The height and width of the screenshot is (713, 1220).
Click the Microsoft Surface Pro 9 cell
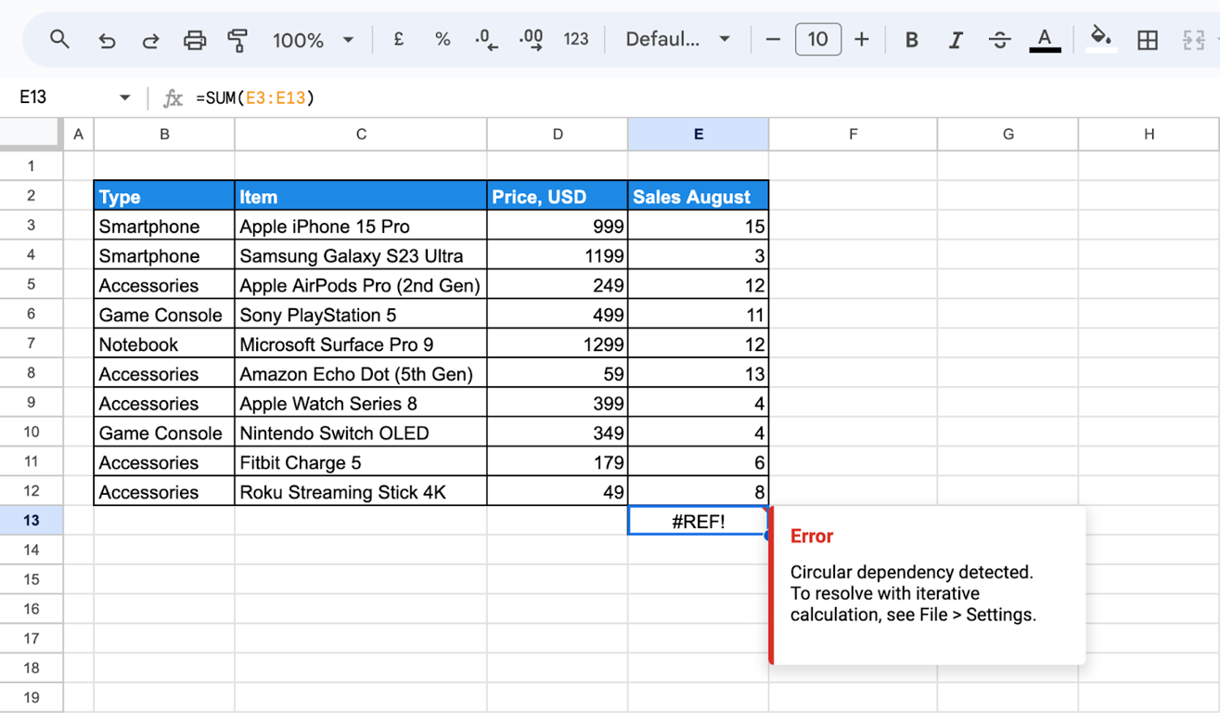tap(361, 344)
